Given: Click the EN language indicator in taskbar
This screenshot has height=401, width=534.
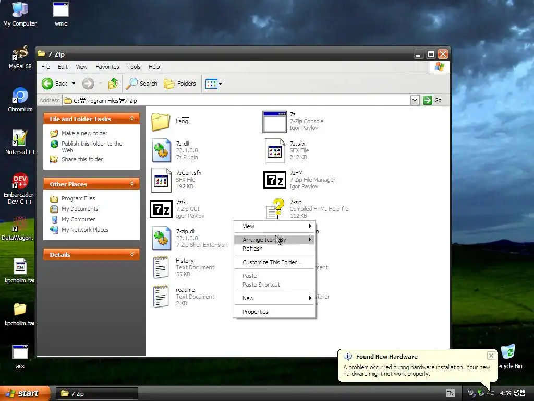Looking at the screenshot, I should (x=450, y=393).
